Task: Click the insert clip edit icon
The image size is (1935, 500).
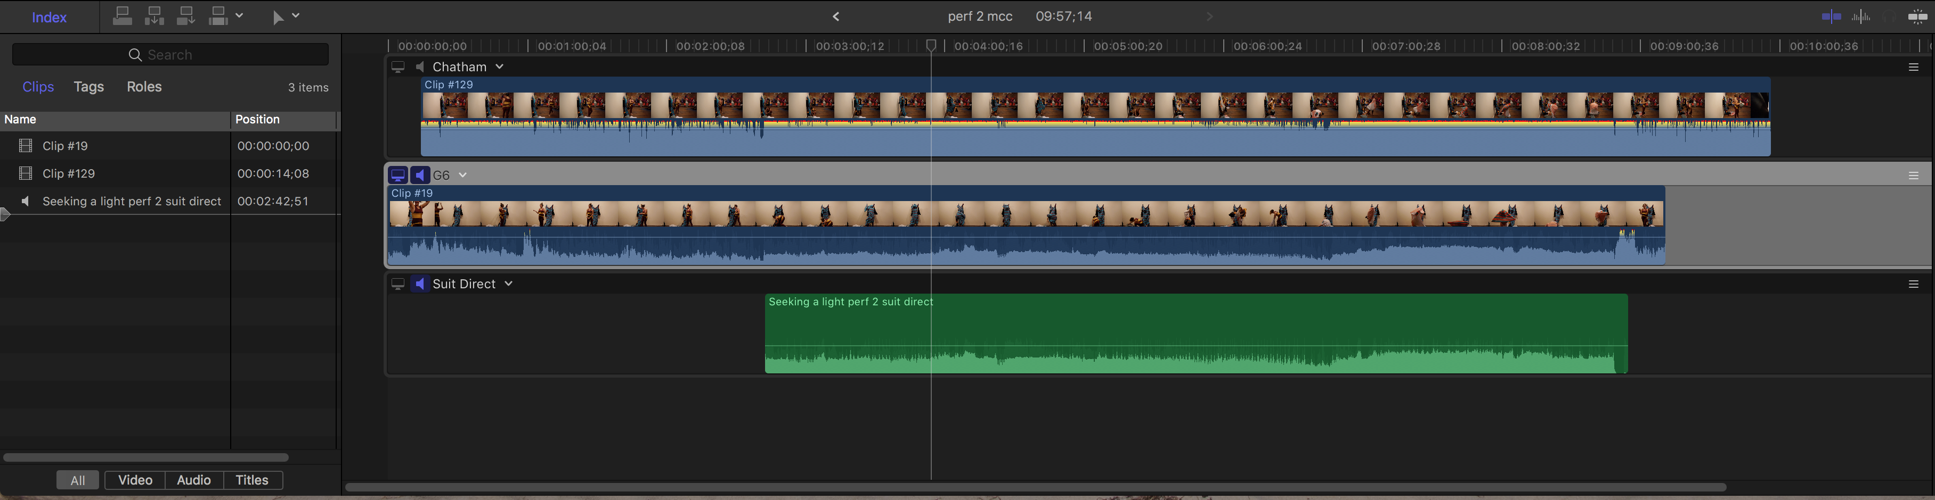Action: [x=154, y=16]
